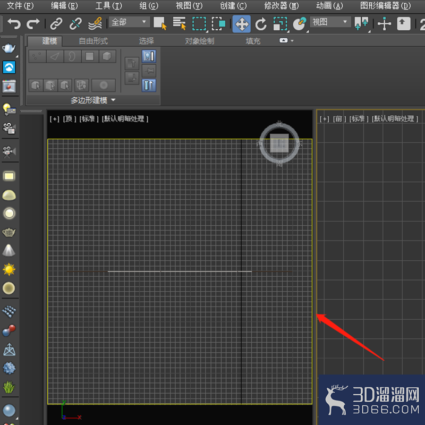Expand the 多边形建模 panel dropdown

tap(93, 100)
